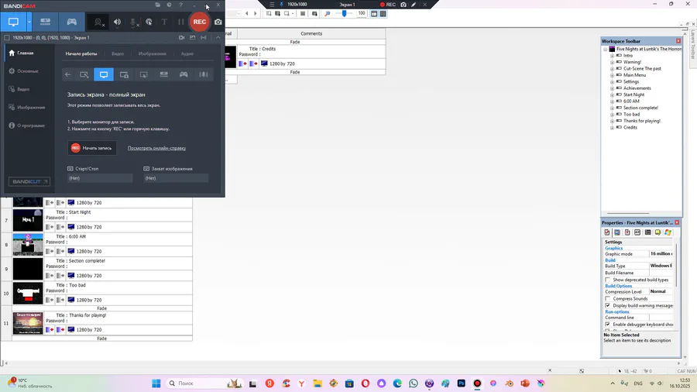697x392 pixels.
Task: Click image icon in Bandicam status bar
Action: [193, 38]
